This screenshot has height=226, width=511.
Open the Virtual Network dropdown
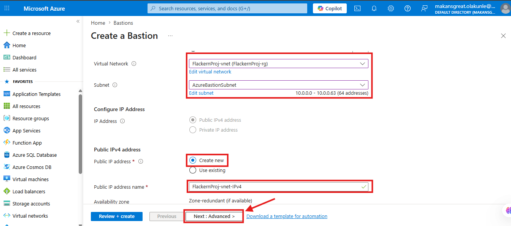[x=279, y=64]
